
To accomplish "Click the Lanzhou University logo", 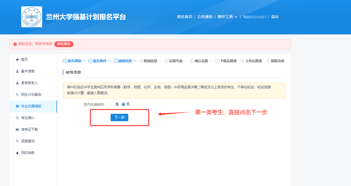I will click(32, 17).
